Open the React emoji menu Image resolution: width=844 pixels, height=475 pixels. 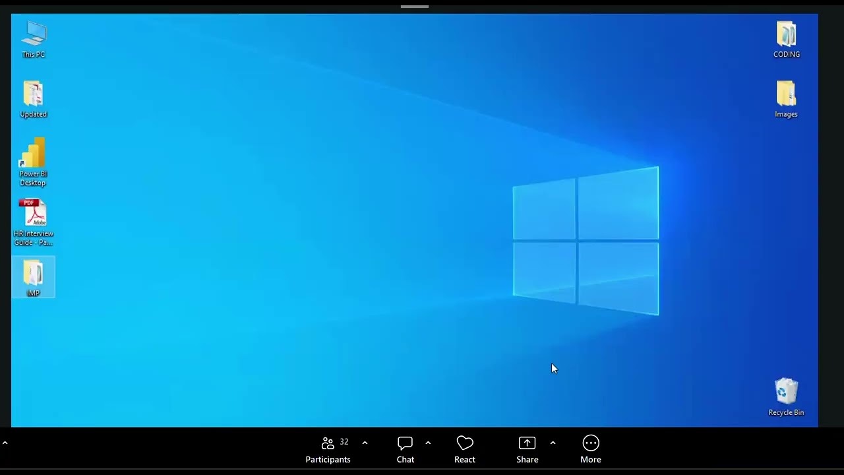tap(465, 450)
